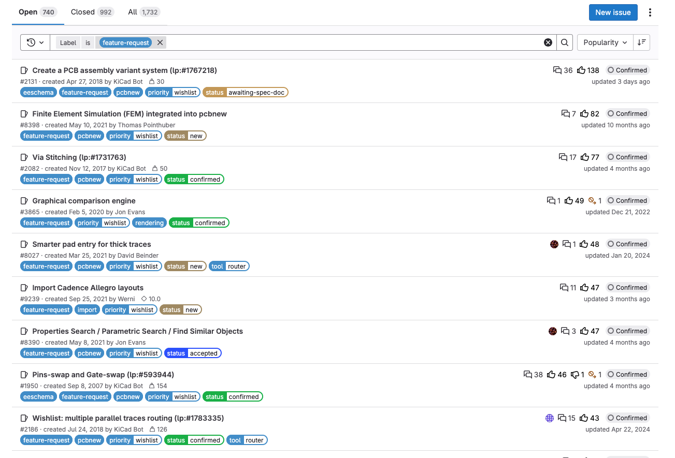Click issue type icon beside Via Stitching title
675x458 pixels.
point(24,157)
